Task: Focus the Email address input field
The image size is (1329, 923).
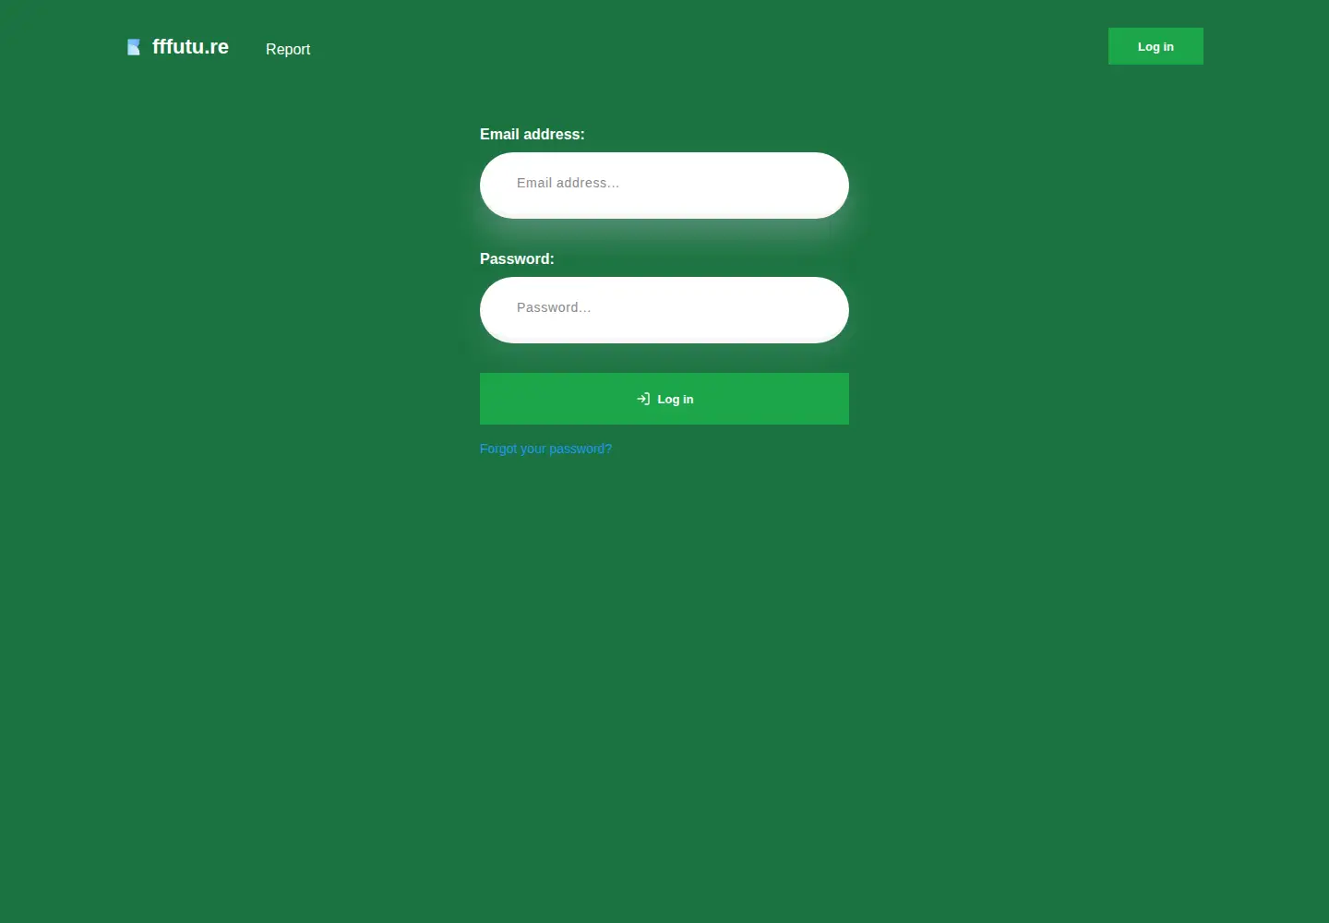Action: click(664, 186)
